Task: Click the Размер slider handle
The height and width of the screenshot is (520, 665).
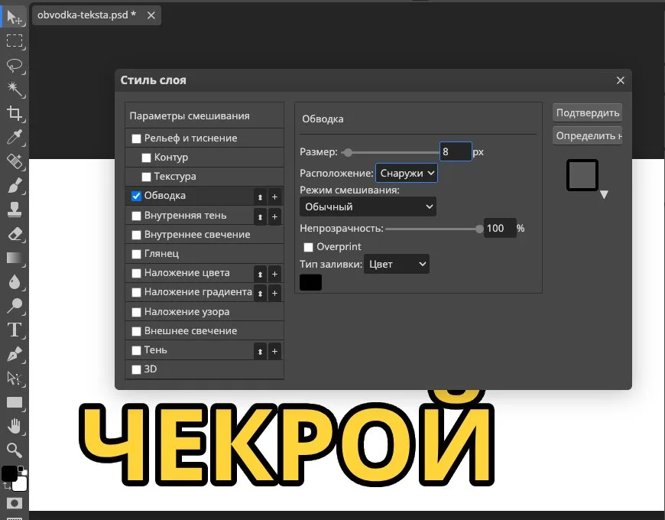Action: coord(348,153)
